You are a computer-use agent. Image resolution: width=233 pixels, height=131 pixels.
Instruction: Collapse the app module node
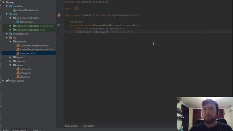(3, 3)
